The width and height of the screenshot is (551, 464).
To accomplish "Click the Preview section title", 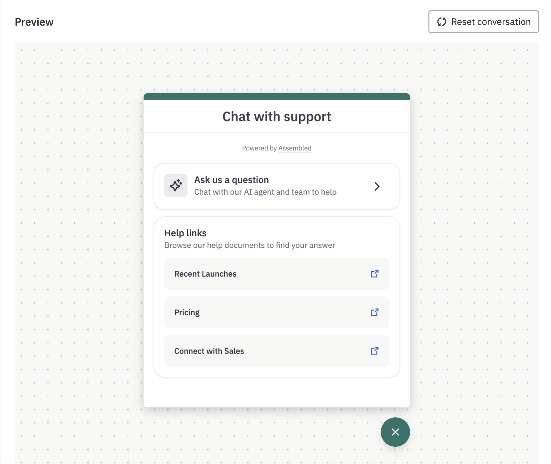I will 34,22.
